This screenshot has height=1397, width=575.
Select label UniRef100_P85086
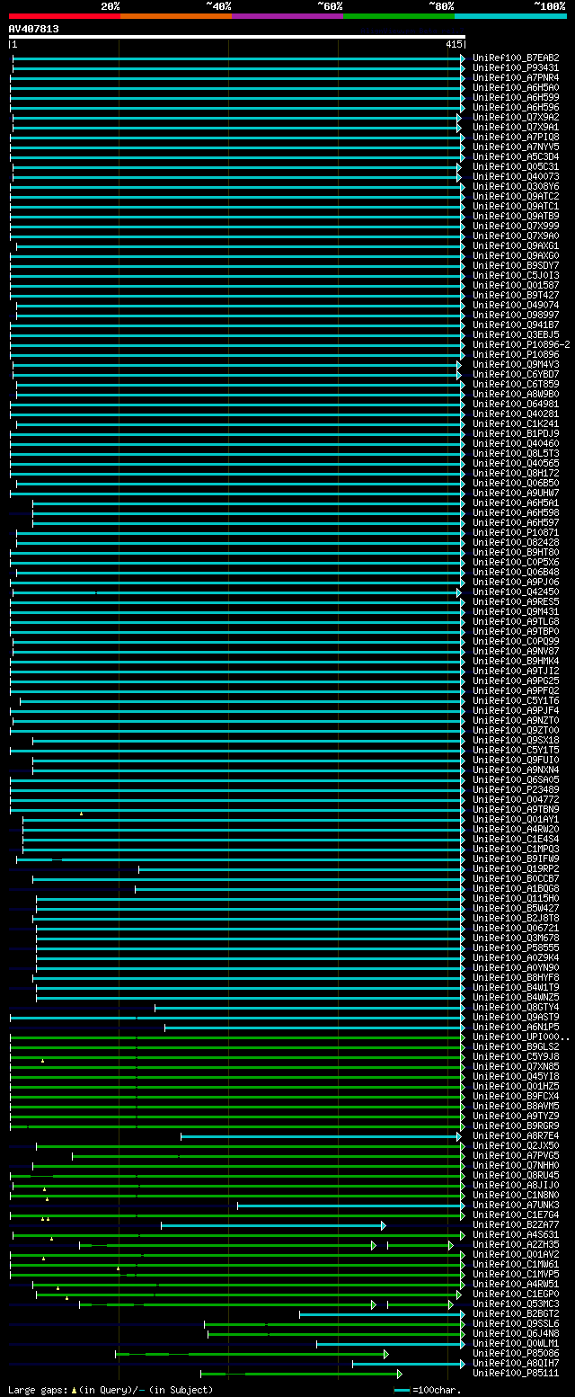coord(516,1353)
